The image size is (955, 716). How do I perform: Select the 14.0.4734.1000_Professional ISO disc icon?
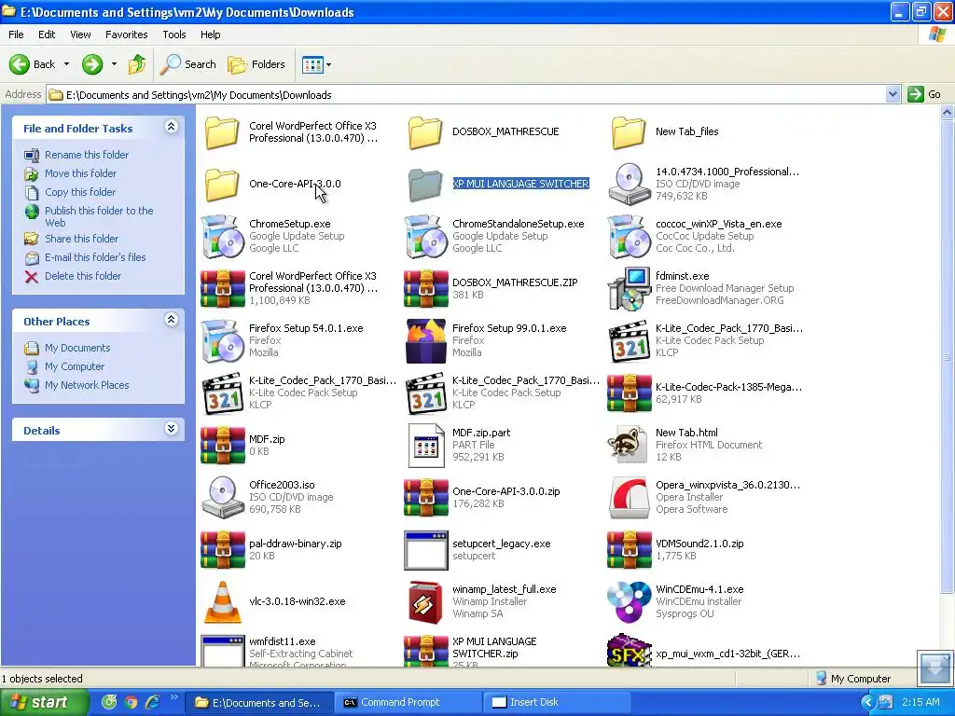point(629,184)
